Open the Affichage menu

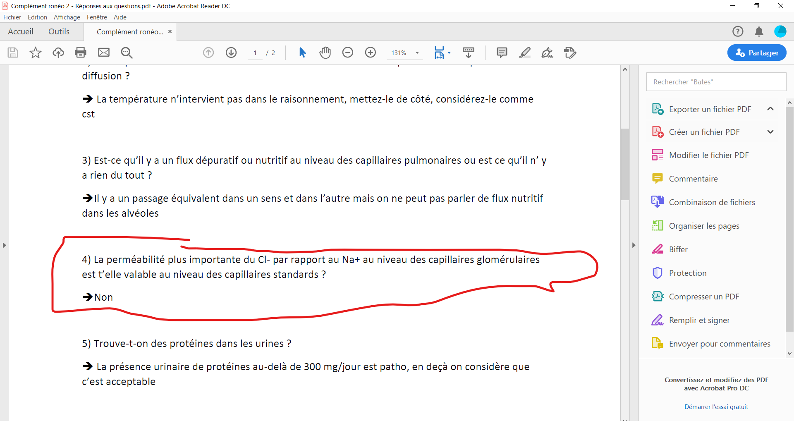67,17
